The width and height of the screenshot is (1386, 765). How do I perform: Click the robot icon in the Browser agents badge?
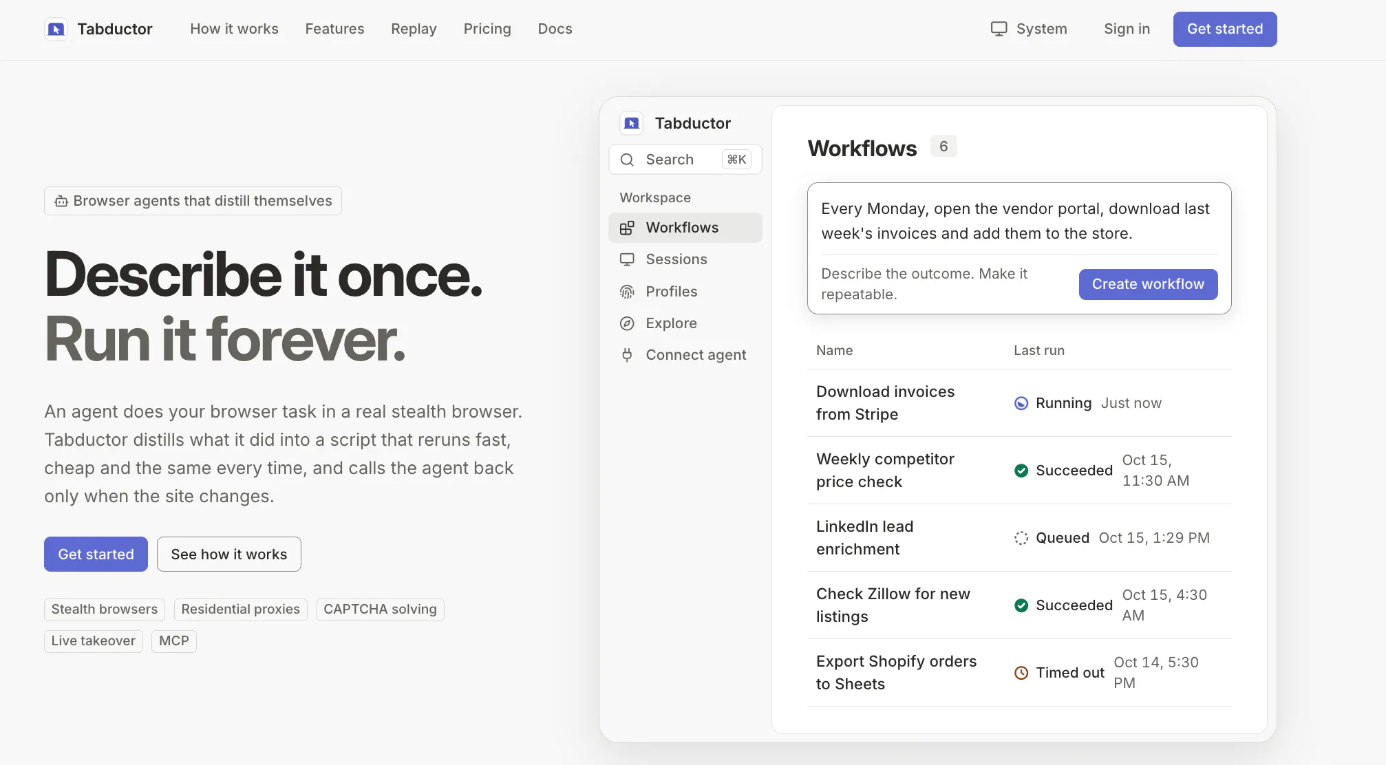click(61, 201)
